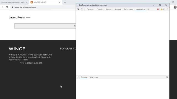
Task: Click the Winge template description text
Action: click(30, 57)
